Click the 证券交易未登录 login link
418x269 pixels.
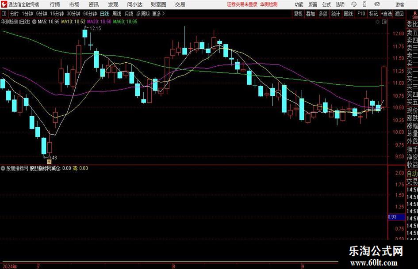[x=242, y=4]
